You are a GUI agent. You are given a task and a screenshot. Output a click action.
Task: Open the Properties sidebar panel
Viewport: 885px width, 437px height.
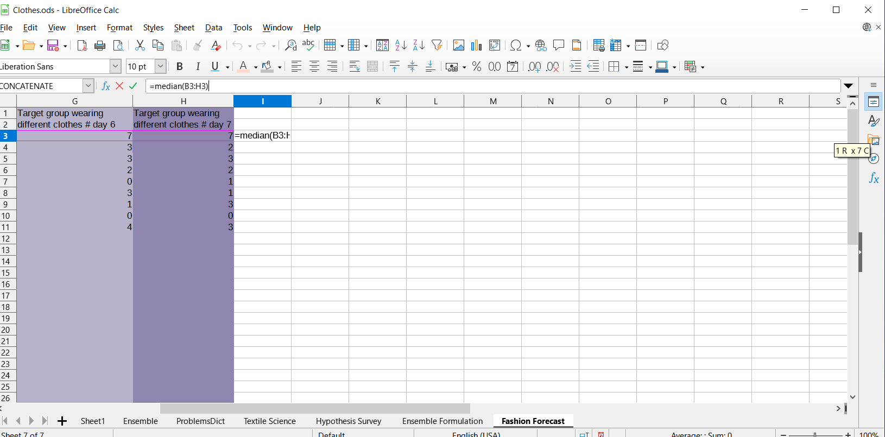click(x=874, y=102)
